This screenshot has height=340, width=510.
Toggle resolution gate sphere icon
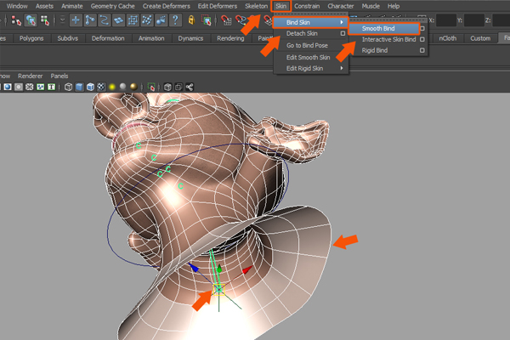(8, 87)
